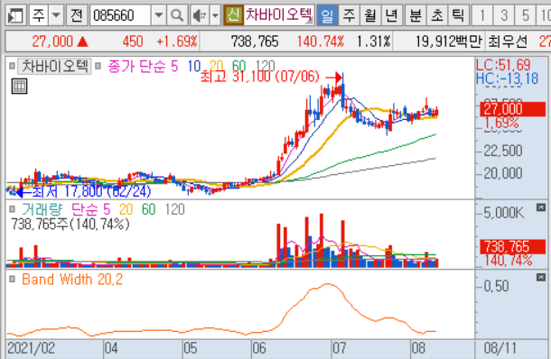Click the 2021/02 date on time axis
Screen dimensions: 551x359
(x=31, y=348)
